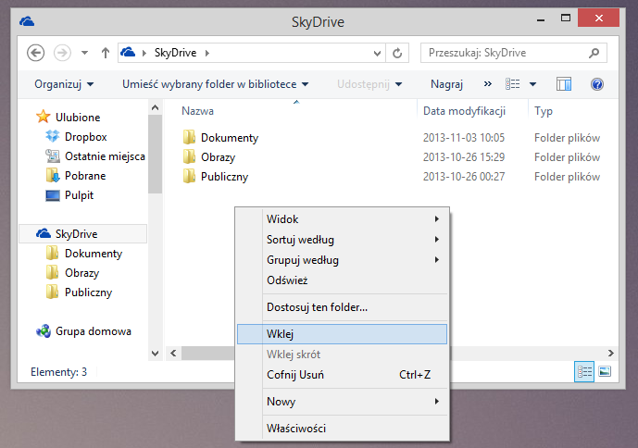Choose Cofnij Usuń from context menu
The width and height of the screenshot is (638, 448).
pos(342,375)
